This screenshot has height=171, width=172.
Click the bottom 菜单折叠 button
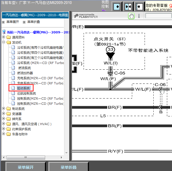click(x=69, y=167)
